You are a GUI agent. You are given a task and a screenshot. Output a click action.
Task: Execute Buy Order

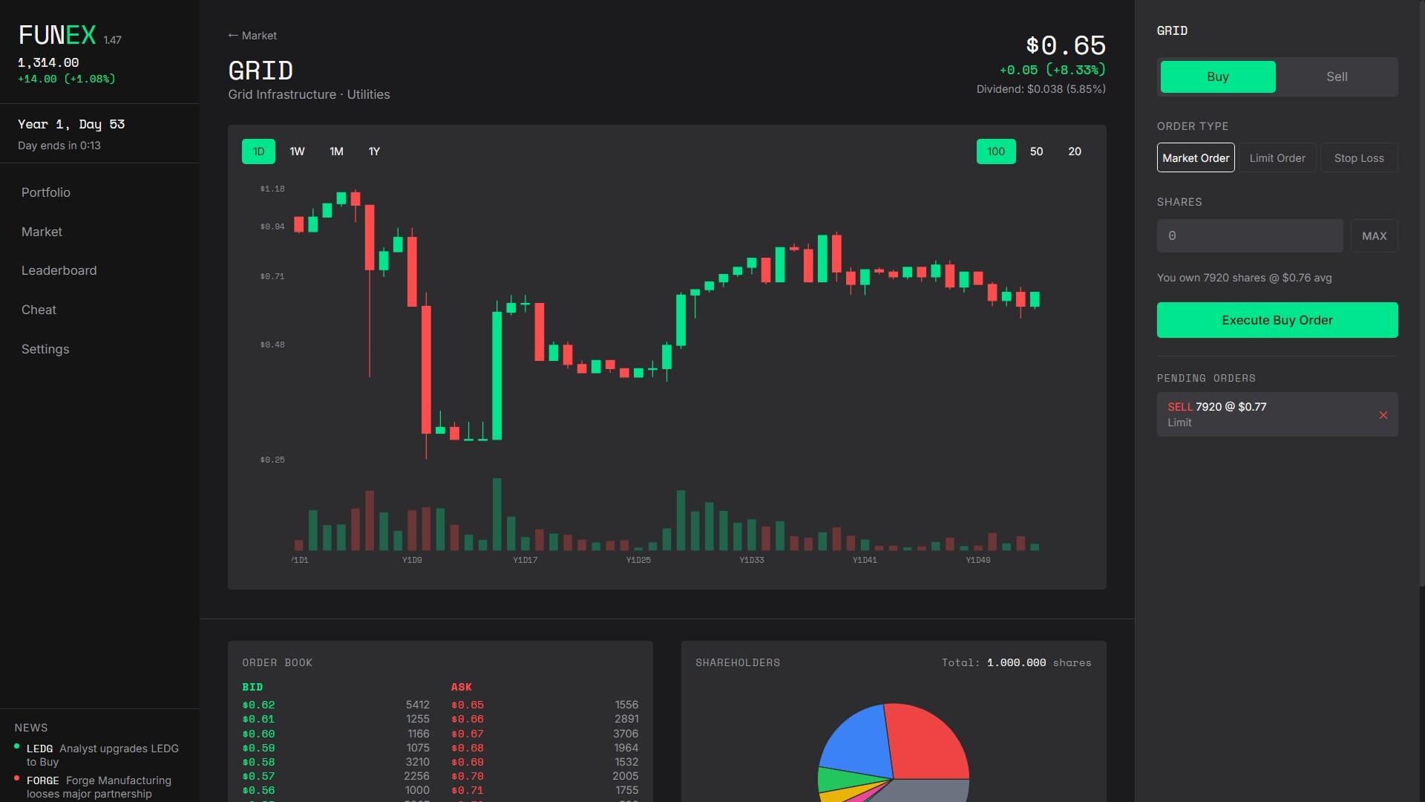coord(1277,320)
